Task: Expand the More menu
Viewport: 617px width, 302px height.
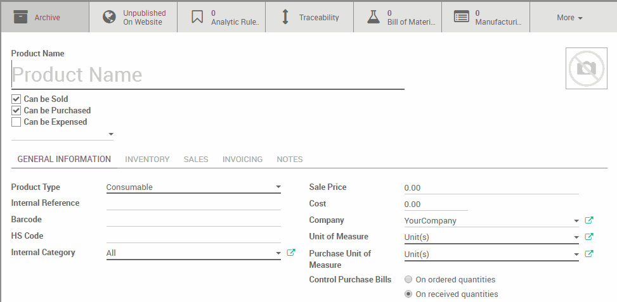Action: [x=569, y=18]
